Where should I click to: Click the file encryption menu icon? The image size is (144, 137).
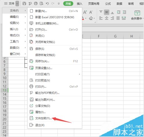[x=31, y=118]
